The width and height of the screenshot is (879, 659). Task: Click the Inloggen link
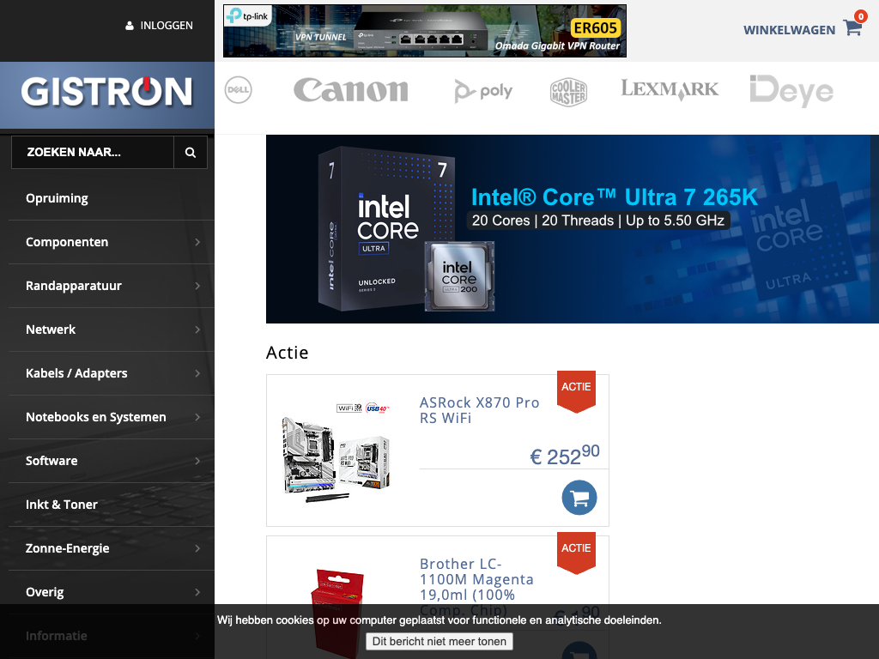tap(160, 26)
